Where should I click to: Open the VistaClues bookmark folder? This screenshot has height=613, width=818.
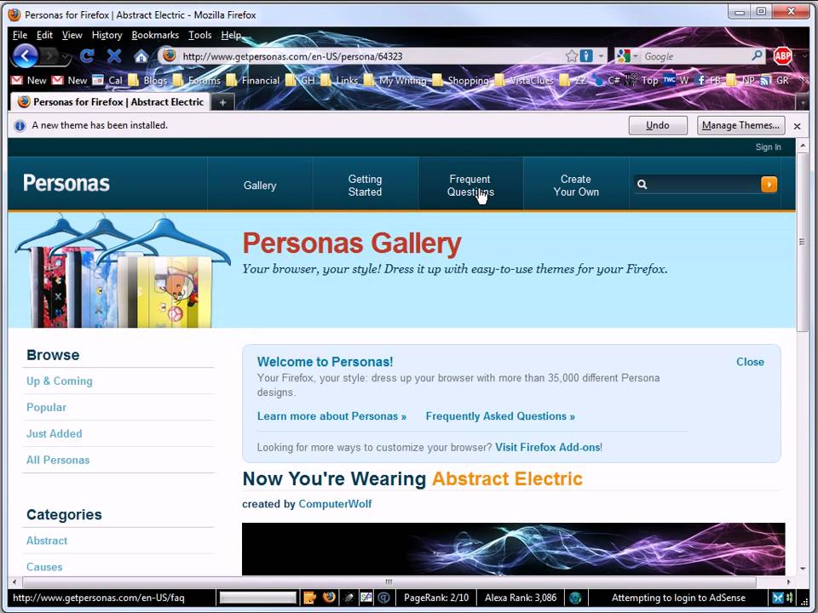click(x=524, y=80)
